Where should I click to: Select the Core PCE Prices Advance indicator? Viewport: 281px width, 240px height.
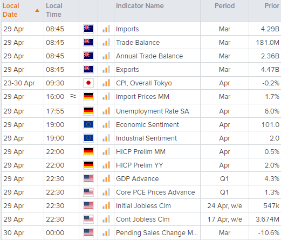tap(155, 192)
